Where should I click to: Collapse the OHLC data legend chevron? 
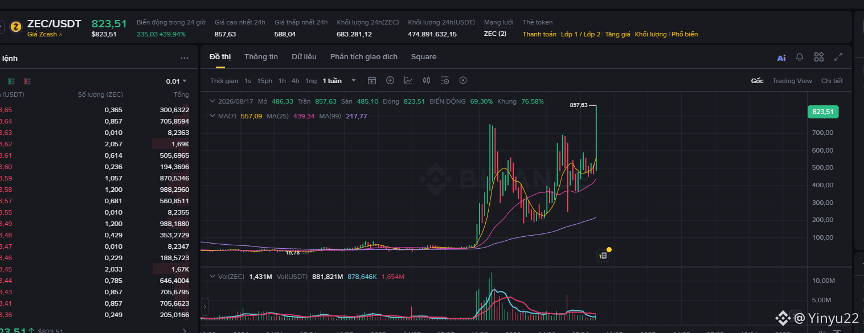(x=214, y=101)
